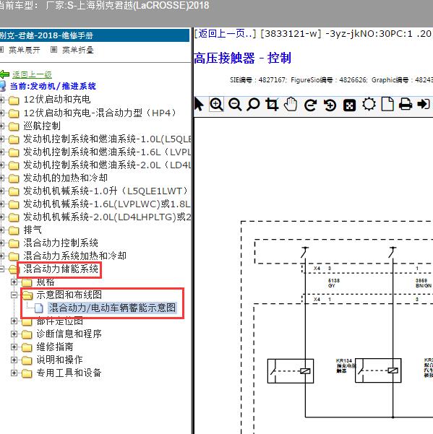Open 发动机控制系统和燃油系统-1.0L folder

107,139
